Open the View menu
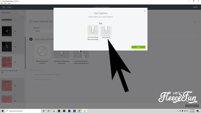 pos(5,3)
